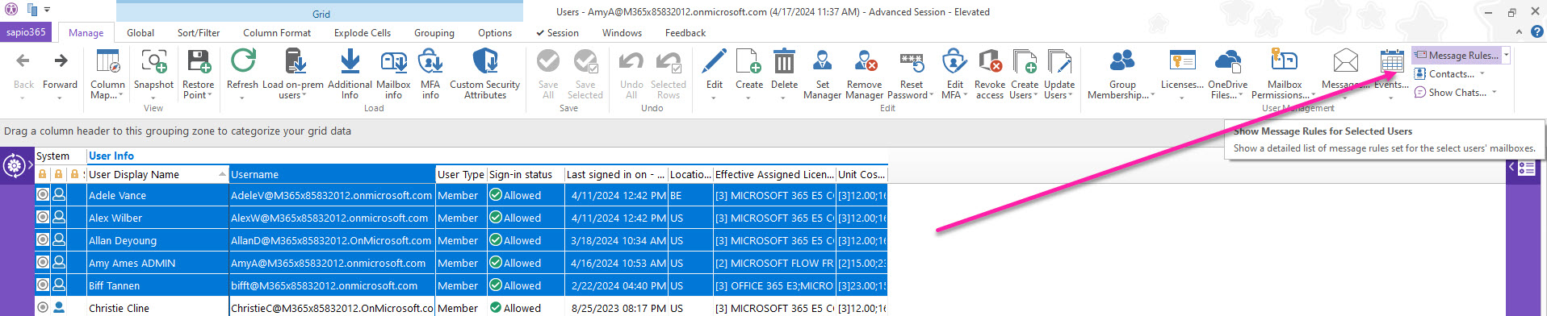
Task: Switch to the Explode Cells tab
Action: click(363, 33)
